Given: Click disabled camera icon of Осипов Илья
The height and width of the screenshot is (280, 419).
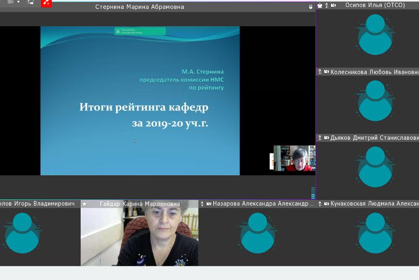Looking at the screenshot, I should pyautogui.click(x=333, y=5).
